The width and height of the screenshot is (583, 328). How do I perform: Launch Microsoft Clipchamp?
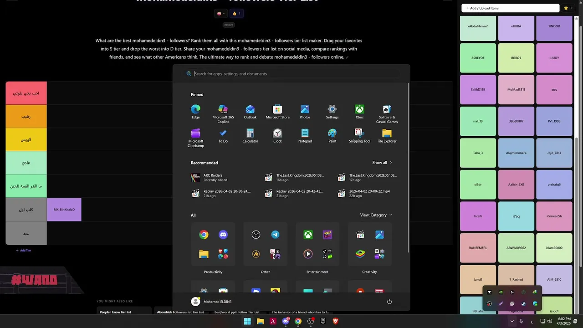tap(195, 138)
